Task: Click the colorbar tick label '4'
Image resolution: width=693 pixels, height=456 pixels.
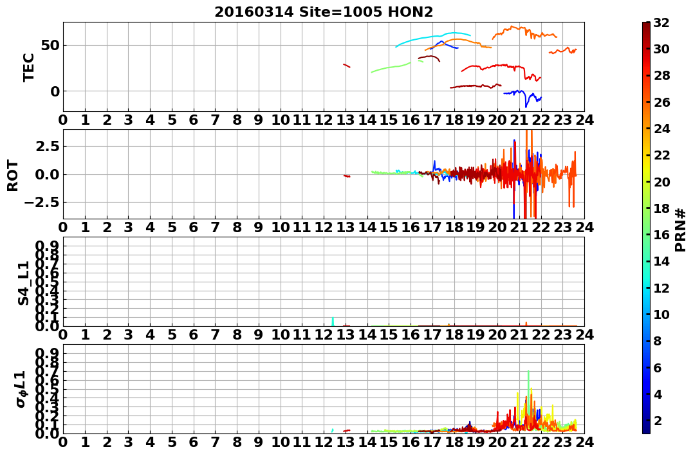Action: [658, 394]
